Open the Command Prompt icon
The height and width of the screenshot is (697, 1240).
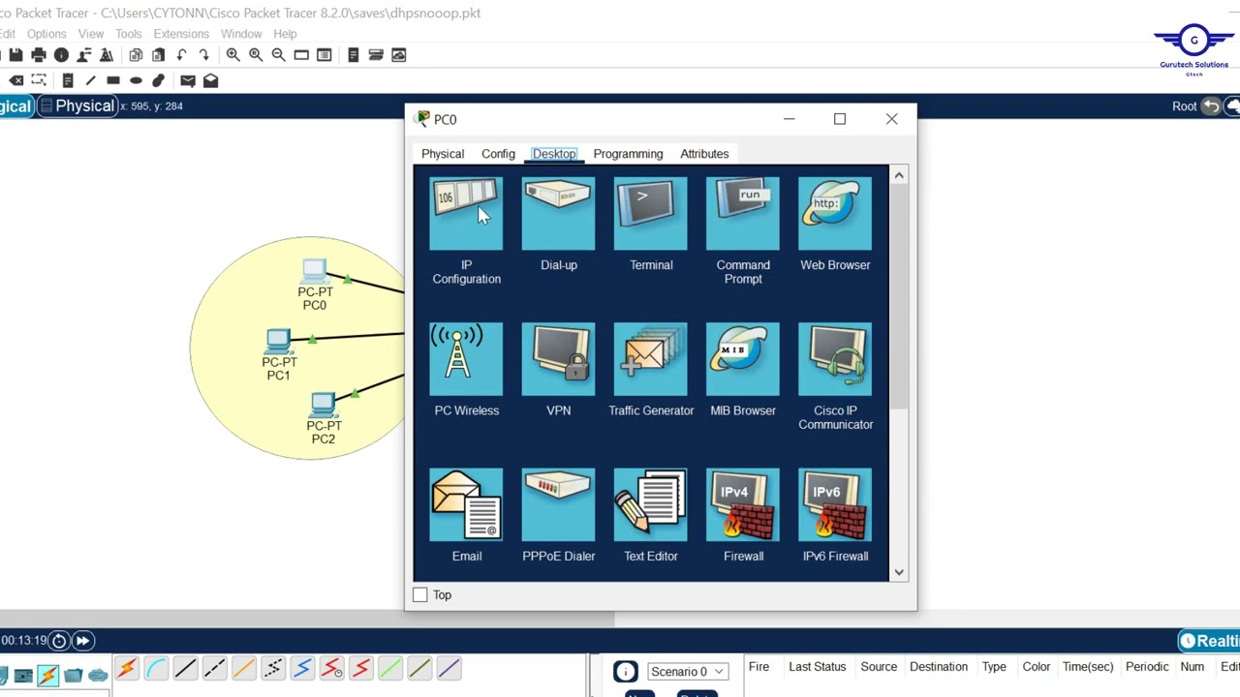[743, 214]
